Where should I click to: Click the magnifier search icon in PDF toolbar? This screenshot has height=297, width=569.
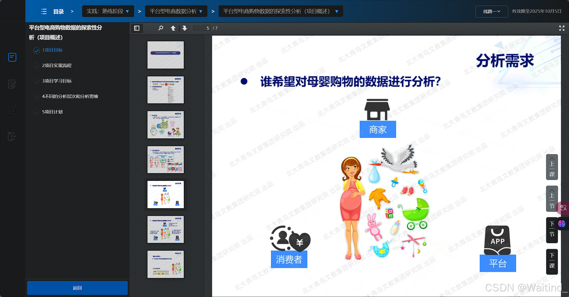coord(161,28)
